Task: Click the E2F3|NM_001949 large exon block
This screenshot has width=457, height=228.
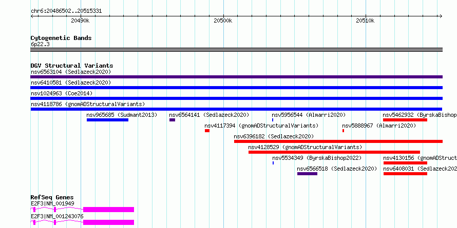Action: [x=108, y=210]
